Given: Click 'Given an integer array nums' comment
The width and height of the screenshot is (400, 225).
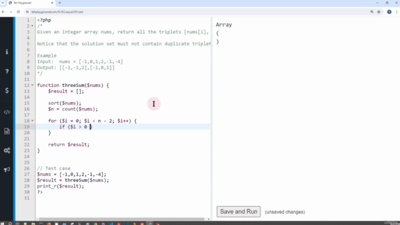Looking at the screenshot, I should pos(122,32).
